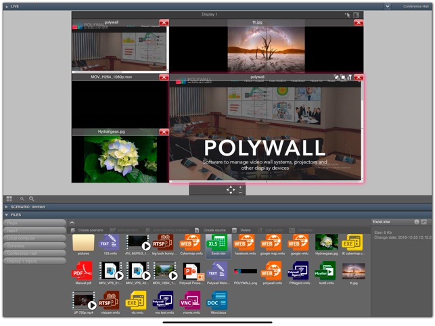The width and height of the screenshot is (435, 326).
Task: Open settings tools icon on selected polywall window
Action: (350, 77)
